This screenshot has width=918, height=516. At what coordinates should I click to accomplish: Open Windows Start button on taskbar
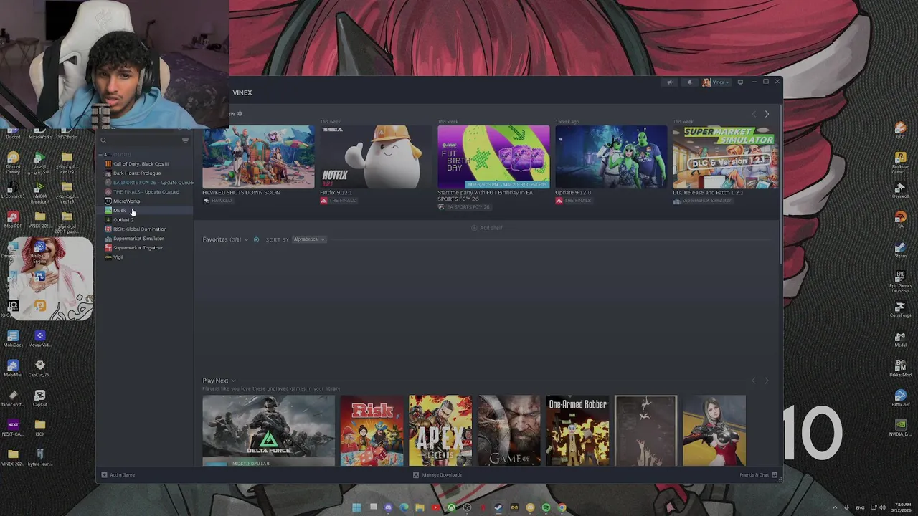pos(356,507)
